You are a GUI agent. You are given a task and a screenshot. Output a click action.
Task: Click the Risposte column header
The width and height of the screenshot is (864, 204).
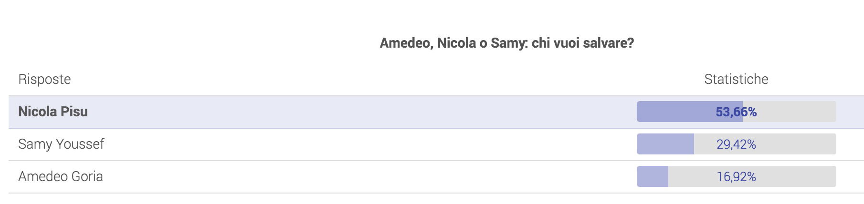click(44, 79)
